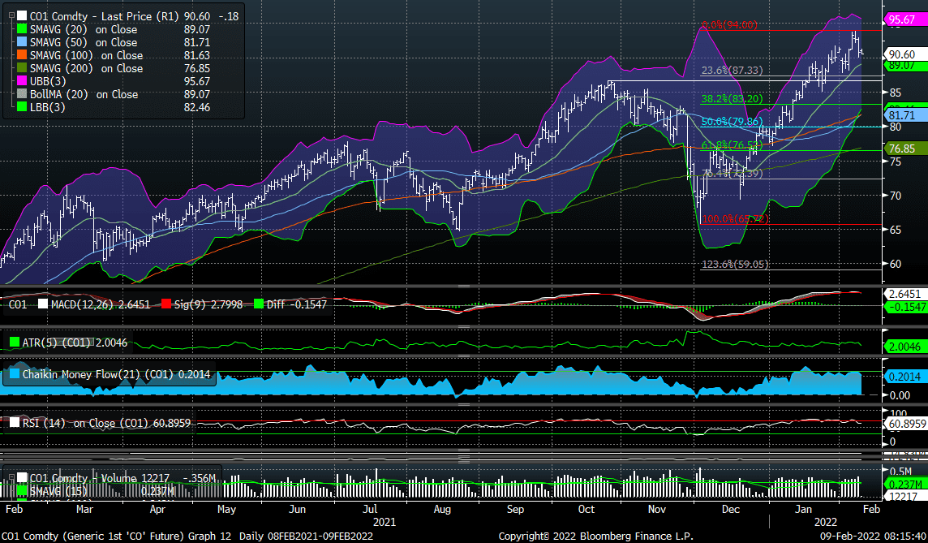Click the green Diff legend swatch
928x543 pixels.
[x=257, y=304]
